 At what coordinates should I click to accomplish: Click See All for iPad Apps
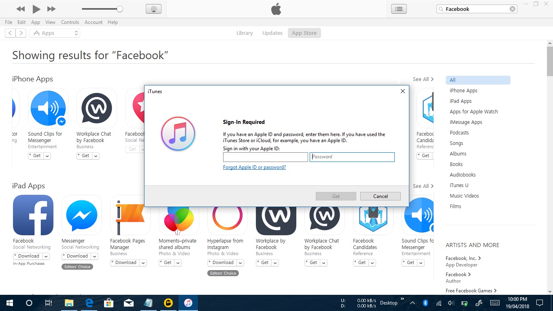(423, 186)
